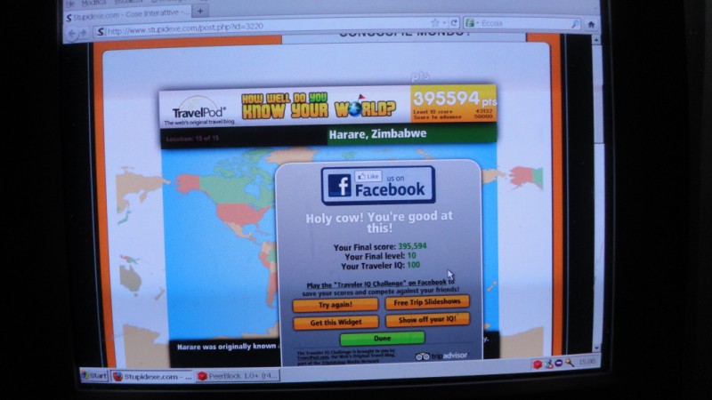
Task: Bookmark this page with the star icon
Action: [x=434, y=23]
